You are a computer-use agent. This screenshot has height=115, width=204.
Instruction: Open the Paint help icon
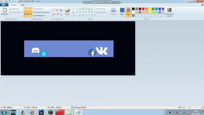point(202,5)
